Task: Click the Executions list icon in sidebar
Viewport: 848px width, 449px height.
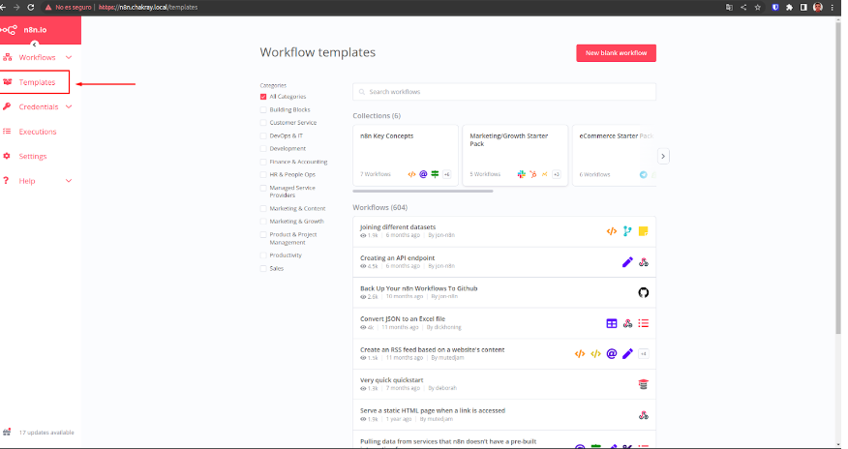Action: tap(8, 132)
